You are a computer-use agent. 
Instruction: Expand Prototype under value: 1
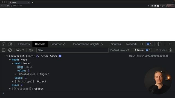(x=13, y=81)
